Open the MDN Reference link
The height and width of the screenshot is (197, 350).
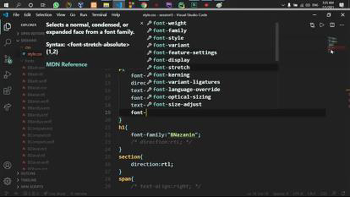coord(67,65)
